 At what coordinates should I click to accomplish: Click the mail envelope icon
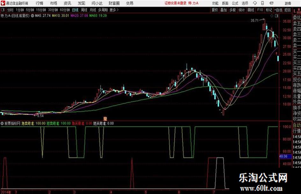(271, 3)
